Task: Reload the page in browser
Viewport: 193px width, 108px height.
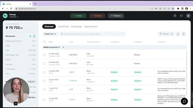Action: point(11,9)
